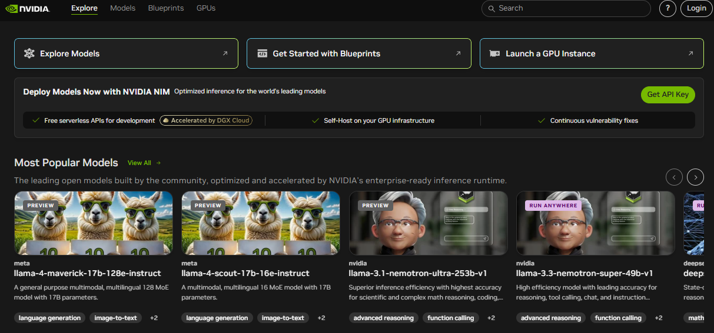Click the Accelerated by DGX Cloud badge
The height and width of the screenshot is (333, 714).
206,120
